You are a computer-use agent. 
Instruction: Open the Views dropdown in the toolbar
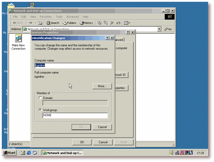tap(127, 23)
